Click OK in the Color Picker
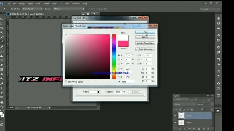The image size is (234, 131). [145, 32]
